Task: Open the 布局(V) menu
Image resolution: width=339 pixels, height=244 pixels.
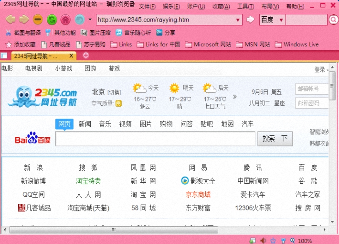Action: pos(270,7)
